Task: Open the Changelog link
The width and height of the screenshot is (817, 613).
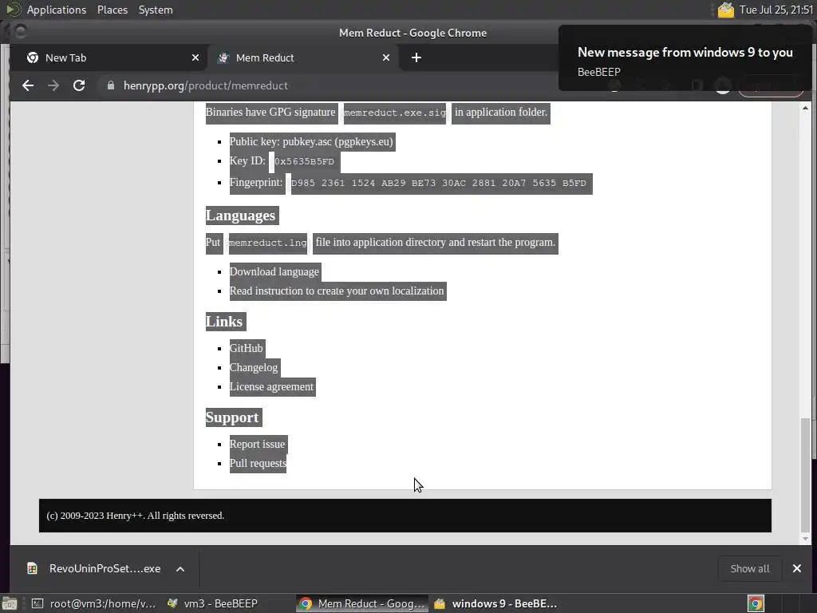Action: click(254, 367)
